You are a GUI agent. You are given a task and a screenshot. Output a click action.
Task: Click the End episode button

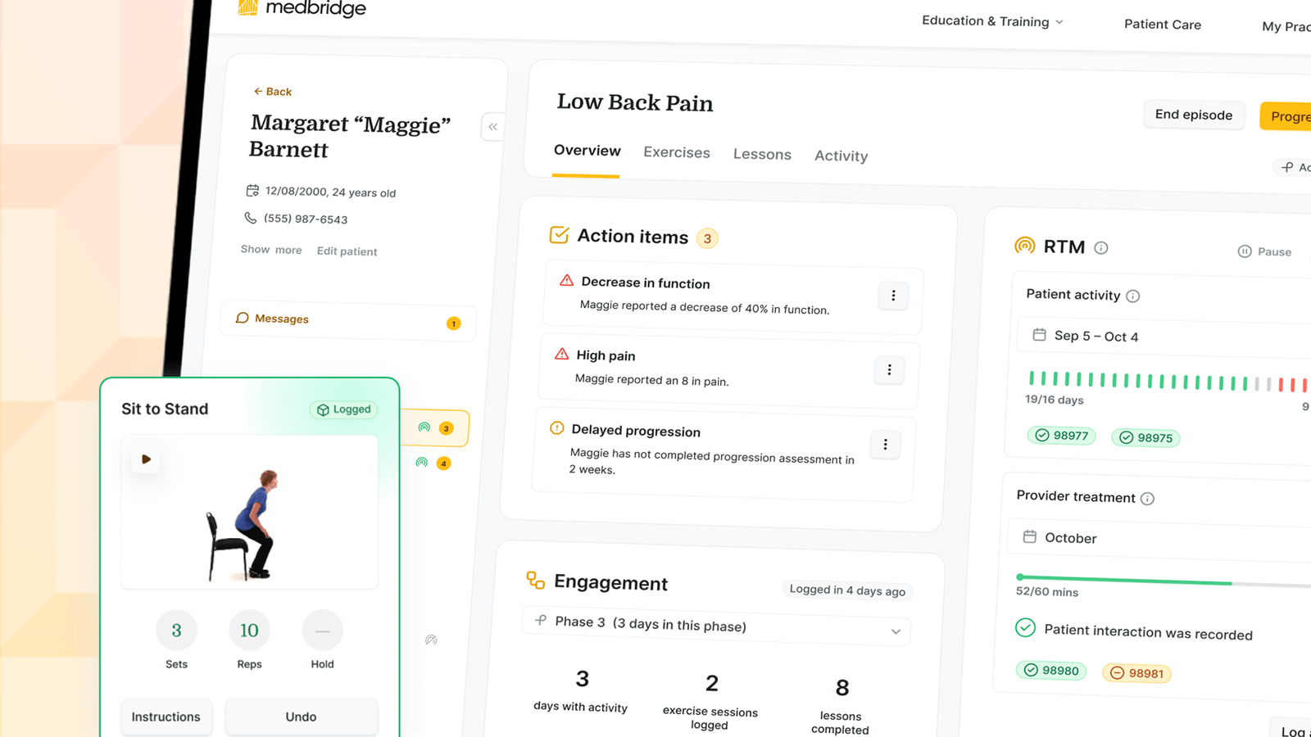pos(1193,115)
